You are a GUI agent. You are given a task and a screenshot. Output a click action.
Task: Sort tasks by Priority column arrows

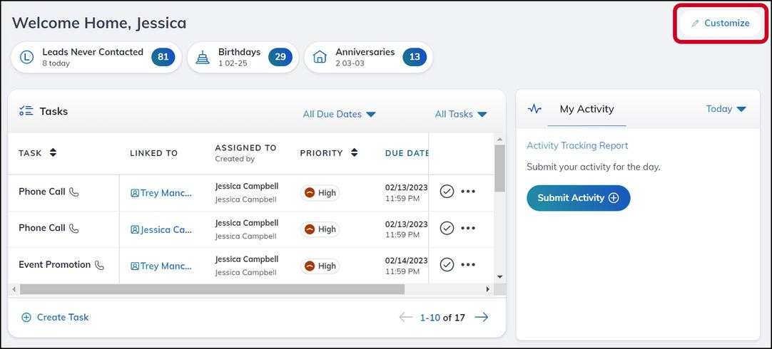point(354,153)
